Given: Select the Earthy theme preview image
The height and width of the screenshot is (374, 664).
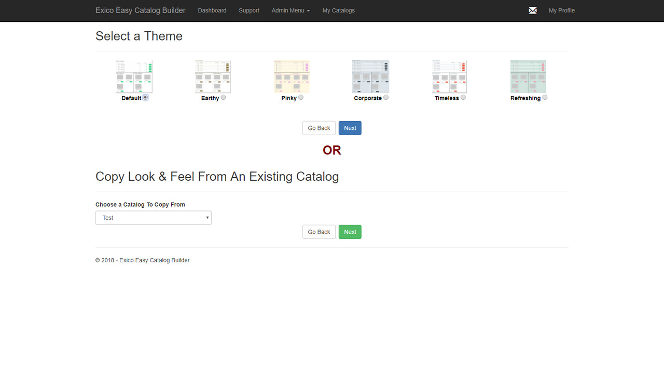Looking at the screenshot, I should [x=213, y=77].
